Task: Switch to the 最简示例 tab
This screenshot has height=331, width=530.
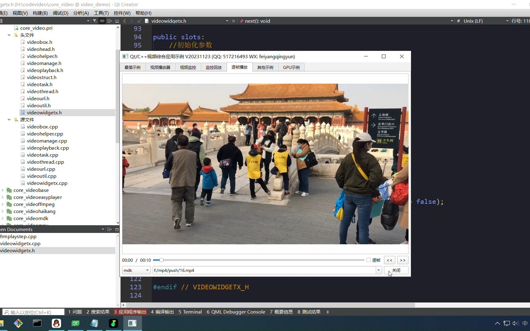Action: click(132, 67)
